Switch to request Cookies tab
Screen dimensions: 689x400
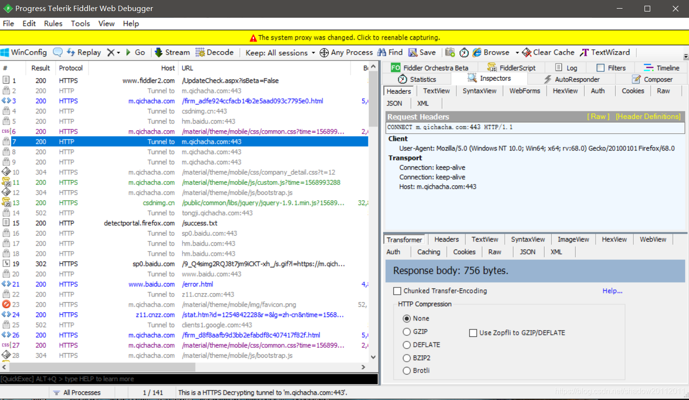click(633, 91)
